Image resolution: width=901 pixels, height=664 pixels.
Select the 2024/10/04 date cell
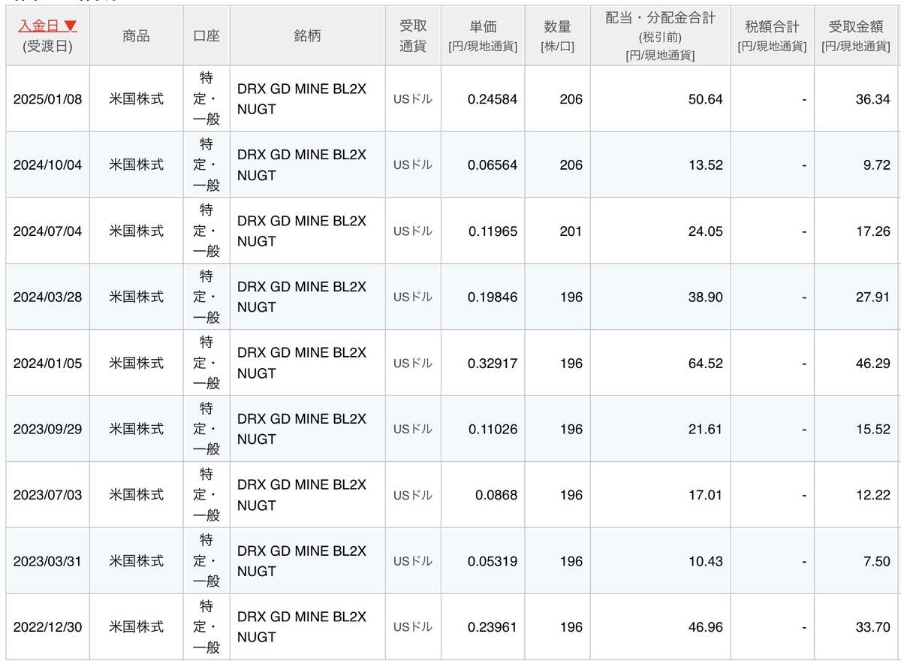(x=47, y=165)
